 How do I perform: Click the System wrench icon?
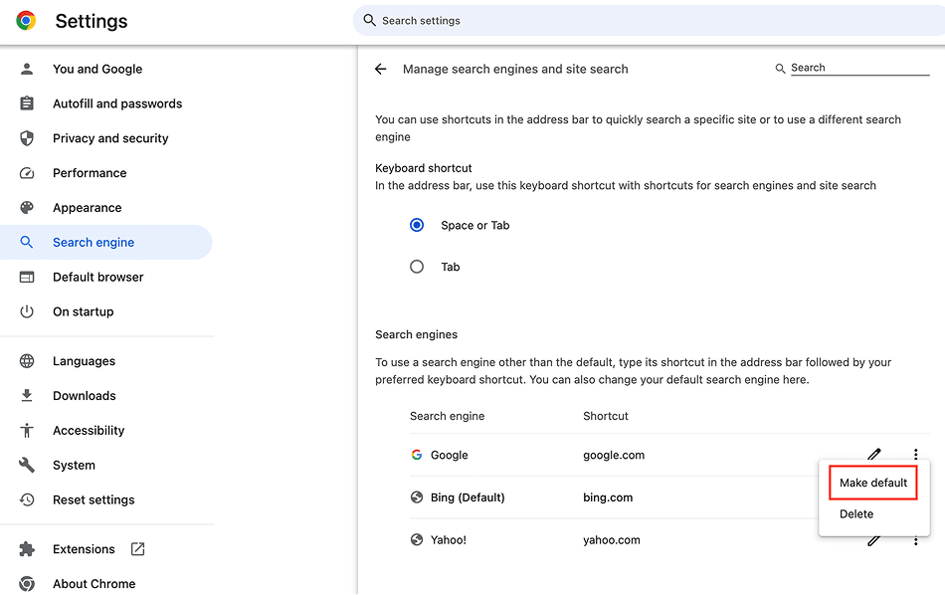click(27, 465)
